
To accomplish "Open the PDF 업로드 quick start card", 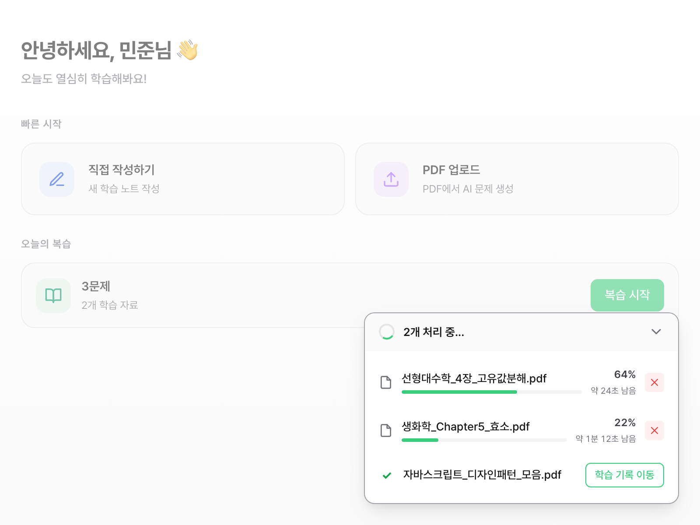I will point(517,179).
